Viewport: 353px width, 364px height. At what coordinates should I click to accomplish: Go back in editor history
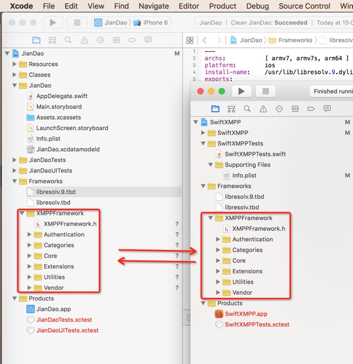click(x=205, y=40)
